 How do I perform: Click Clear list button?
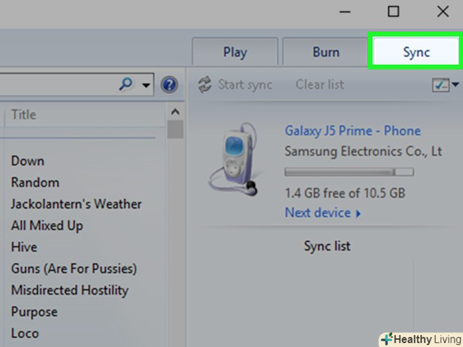coord(320,85)
